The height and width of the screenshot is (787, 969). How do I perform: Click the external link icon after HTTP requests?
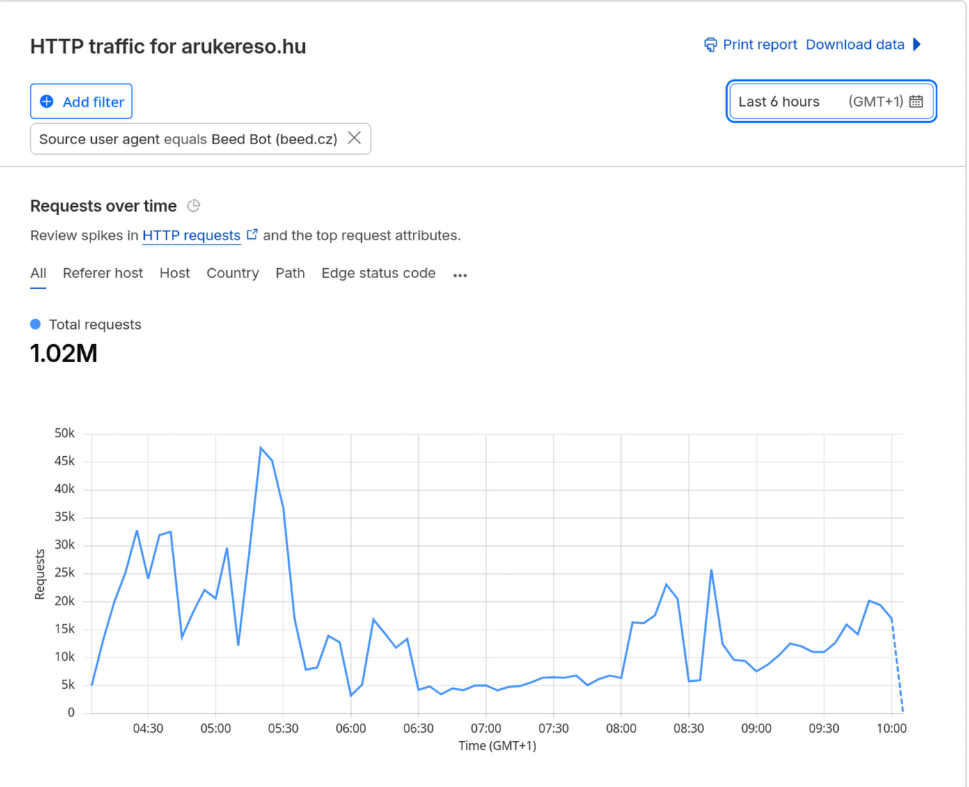[252, 235]
